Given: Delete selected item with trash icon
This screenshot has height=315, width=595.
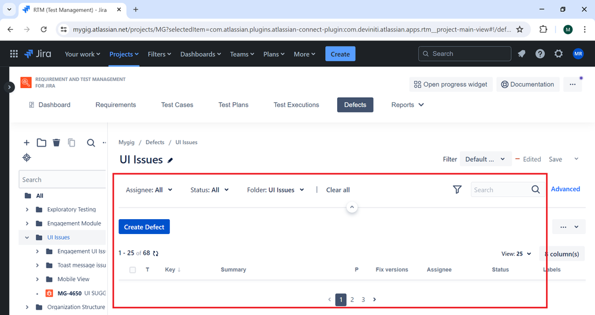Looking at the screenshot, I should point(56,143).
